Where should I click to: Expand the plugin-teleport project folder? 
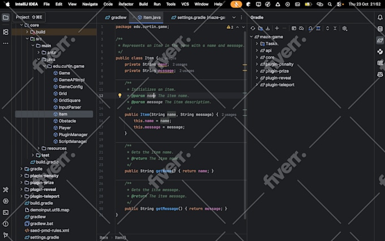pos(22,196)
